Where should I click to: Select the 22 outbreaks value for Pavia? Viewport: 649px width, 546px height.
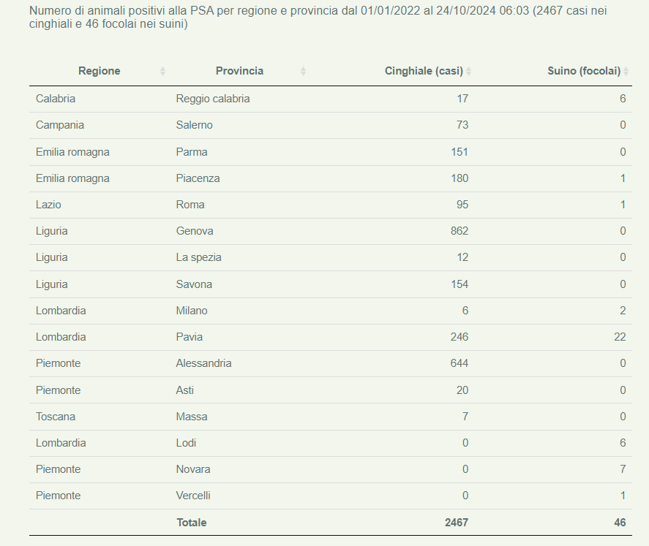click(619, 337)
